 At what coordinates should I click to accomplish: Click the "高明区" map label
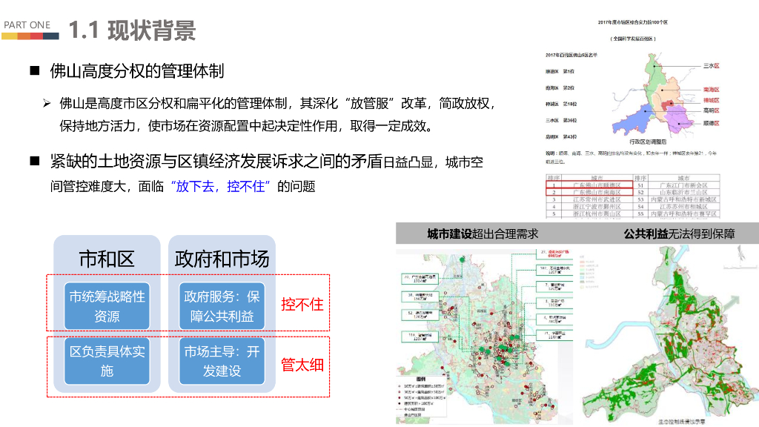coord(711,111)
